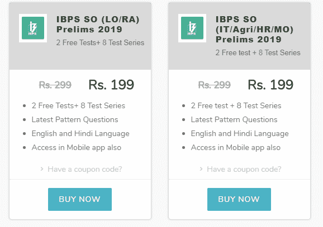Expand coupon code option on IT/Agri/HR/MO card

244,169
